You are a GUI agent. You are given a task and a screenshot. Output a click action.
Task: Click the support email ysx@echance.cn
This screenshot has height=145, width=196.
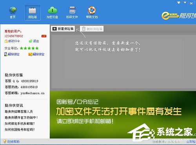[x=33, y=93]
